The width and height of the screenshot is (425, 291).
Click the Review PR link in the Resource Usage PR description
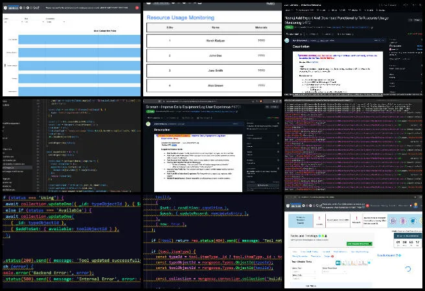click(x=315, y=62)
